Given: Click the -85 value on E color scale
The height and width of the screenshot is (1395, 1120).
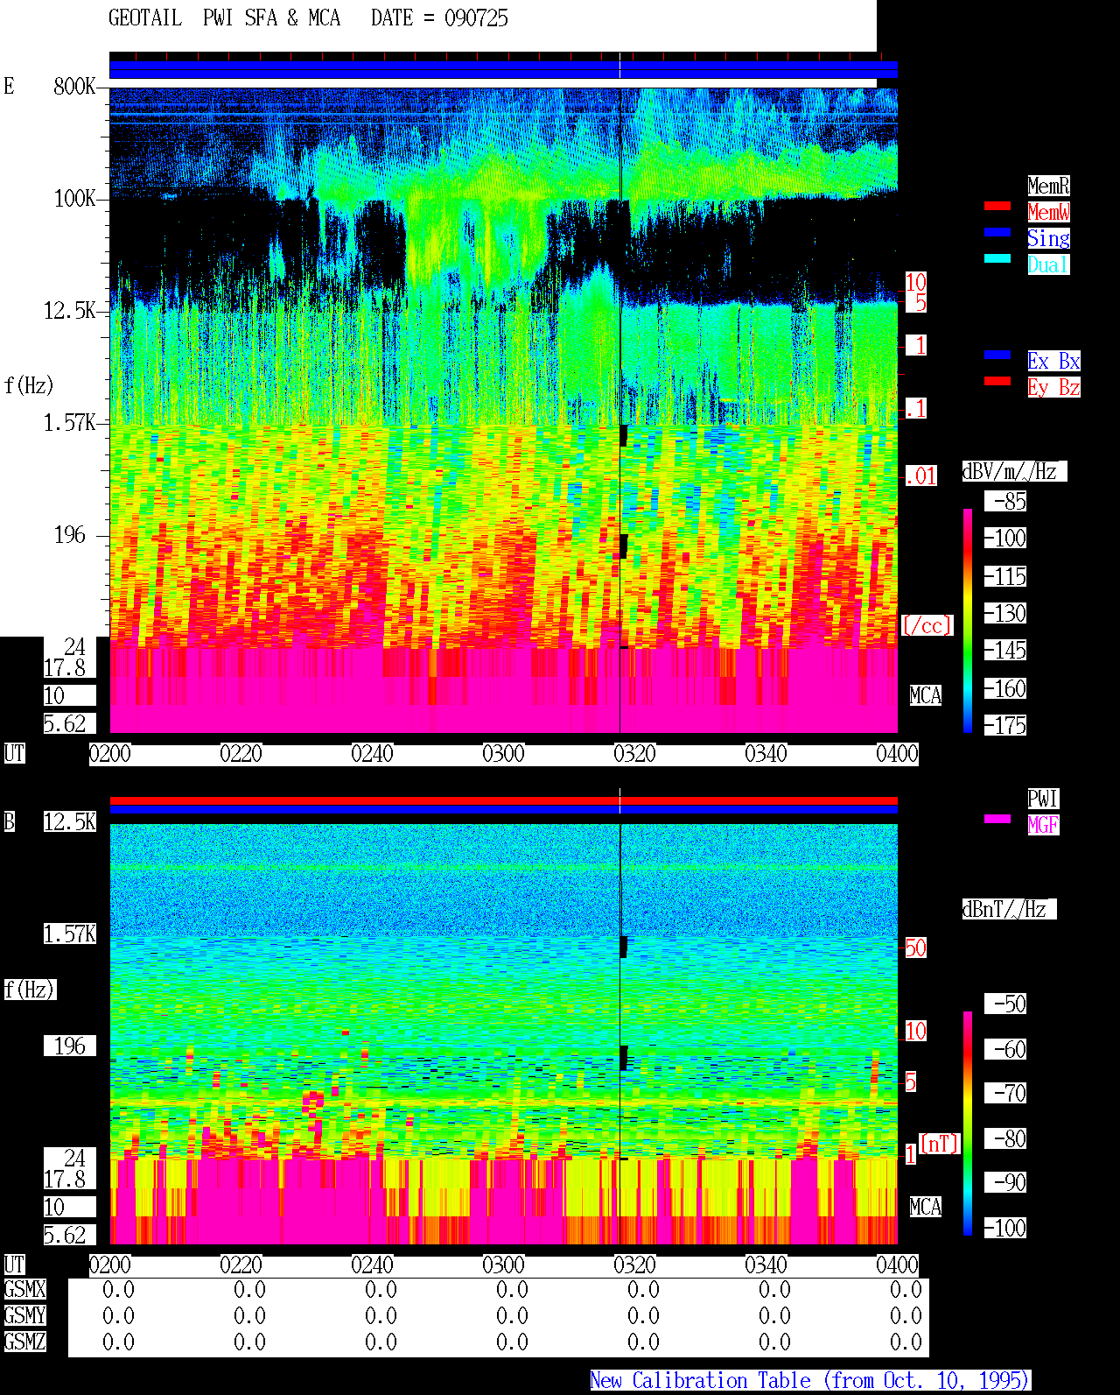Looking at the screenshot, I should [x=1006, y=502].
